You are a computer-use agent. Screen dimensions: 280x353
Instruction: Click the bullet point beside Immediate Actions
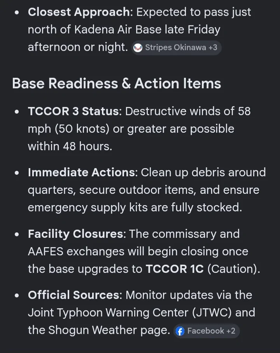tap(17, 173)
